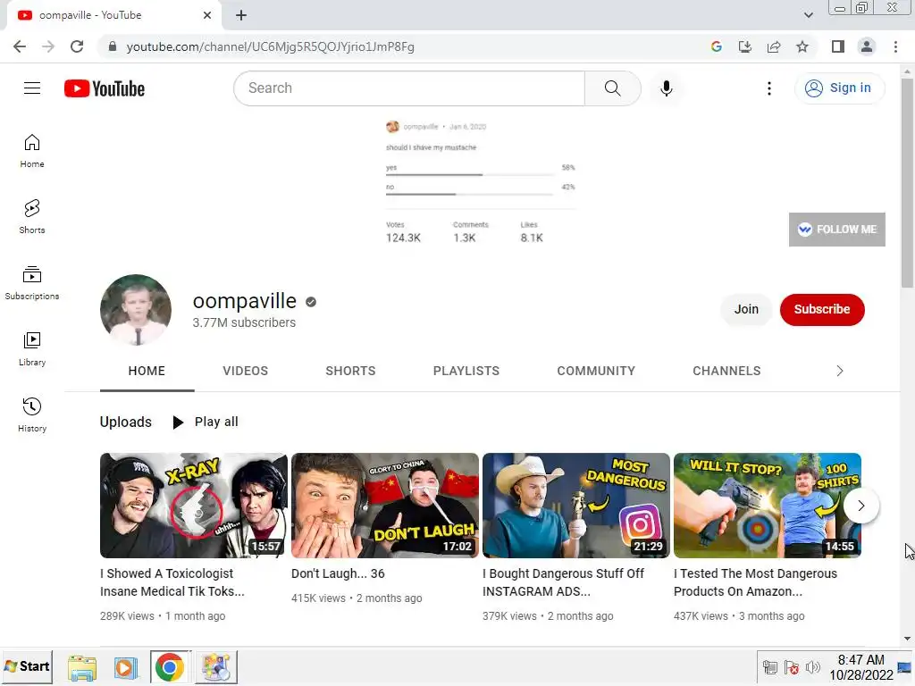915x686 pixels.
Task: Click volume speaker in system tray
Action: [x=812, y=667]
